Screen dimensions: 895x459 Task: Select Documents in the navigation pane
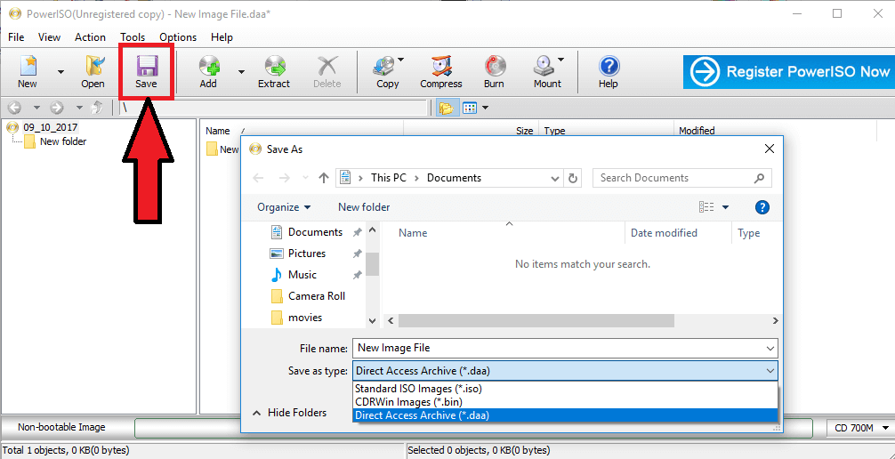click(x=315, y=232)
